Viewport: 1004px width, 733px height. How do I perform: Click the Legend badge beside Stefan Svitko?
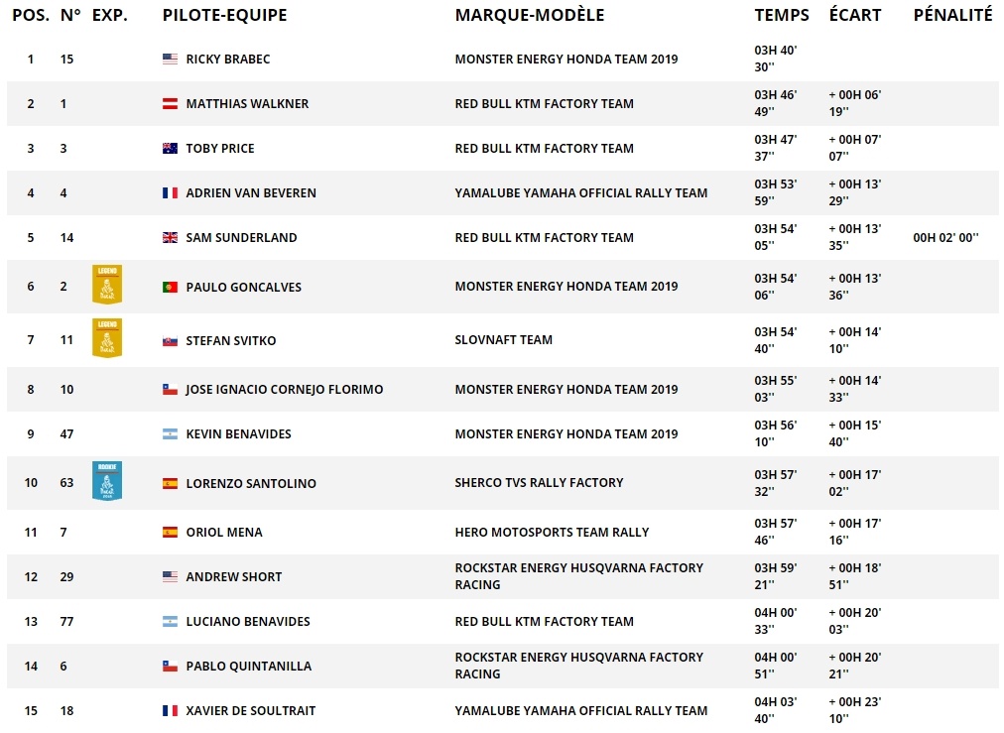click(x=107, y=338)
